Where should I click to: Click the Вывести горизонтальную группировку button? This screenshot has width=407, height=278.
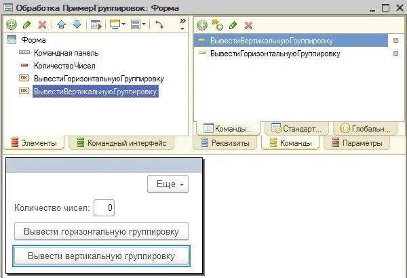(x=101, y=231)
